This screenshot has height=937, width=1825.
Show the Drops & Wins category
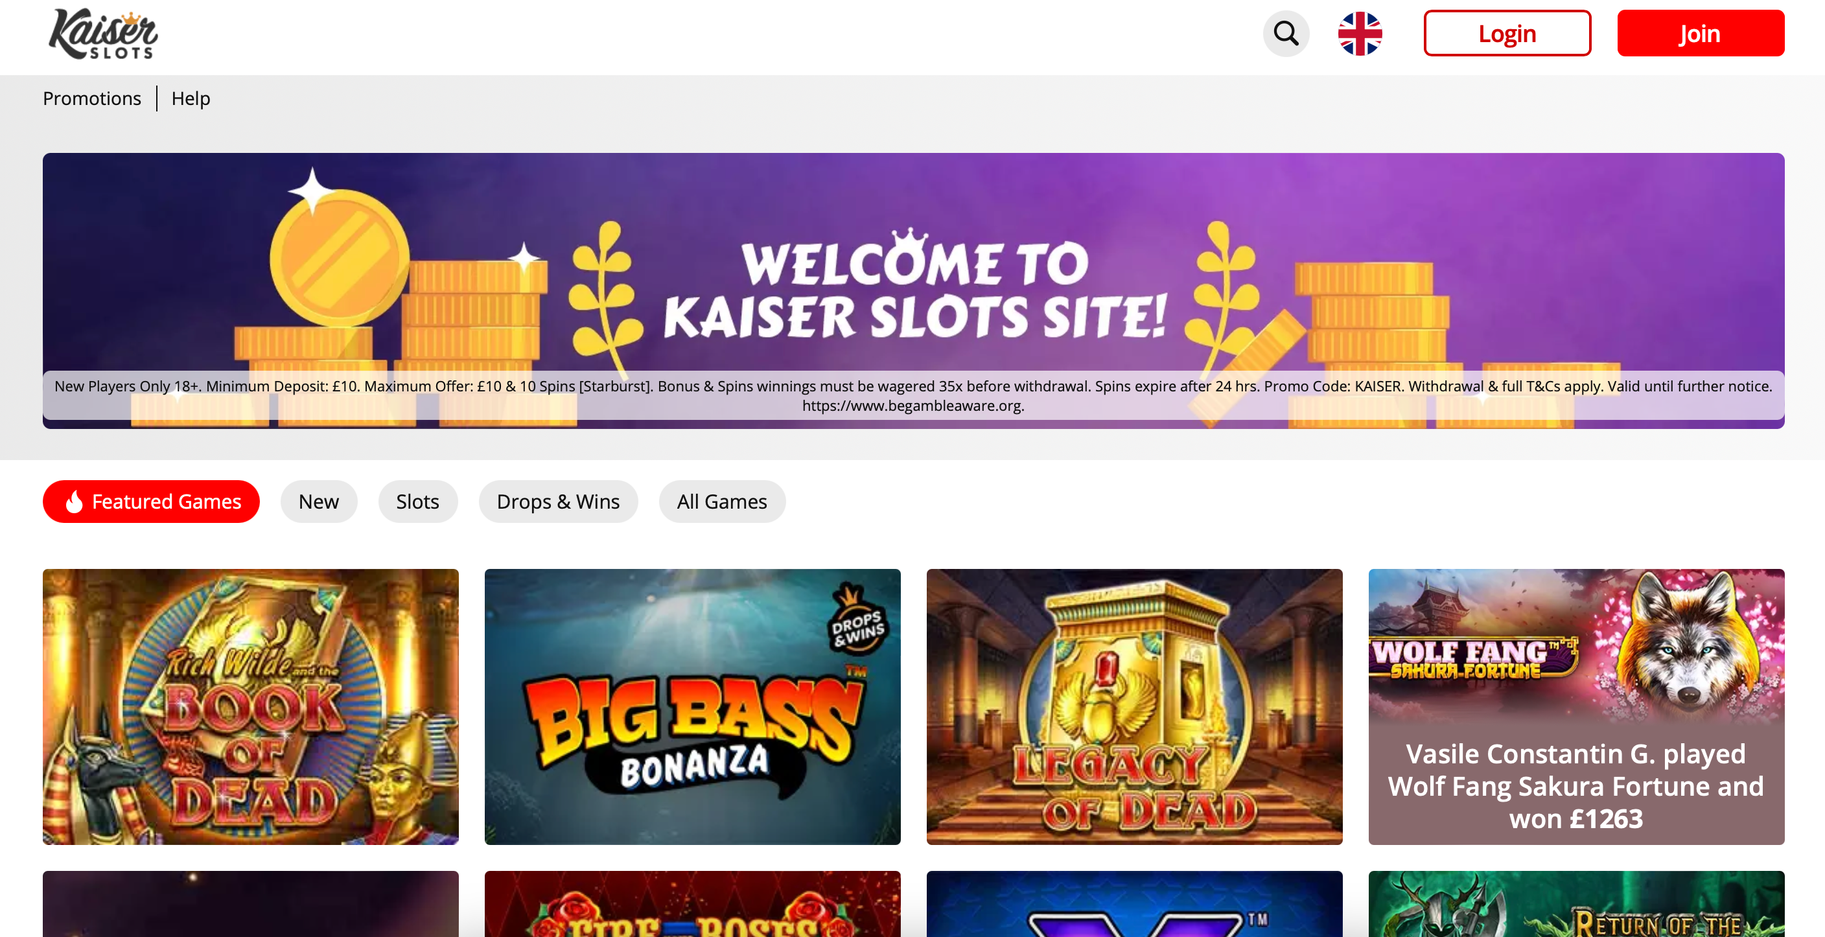click(558, 502)
